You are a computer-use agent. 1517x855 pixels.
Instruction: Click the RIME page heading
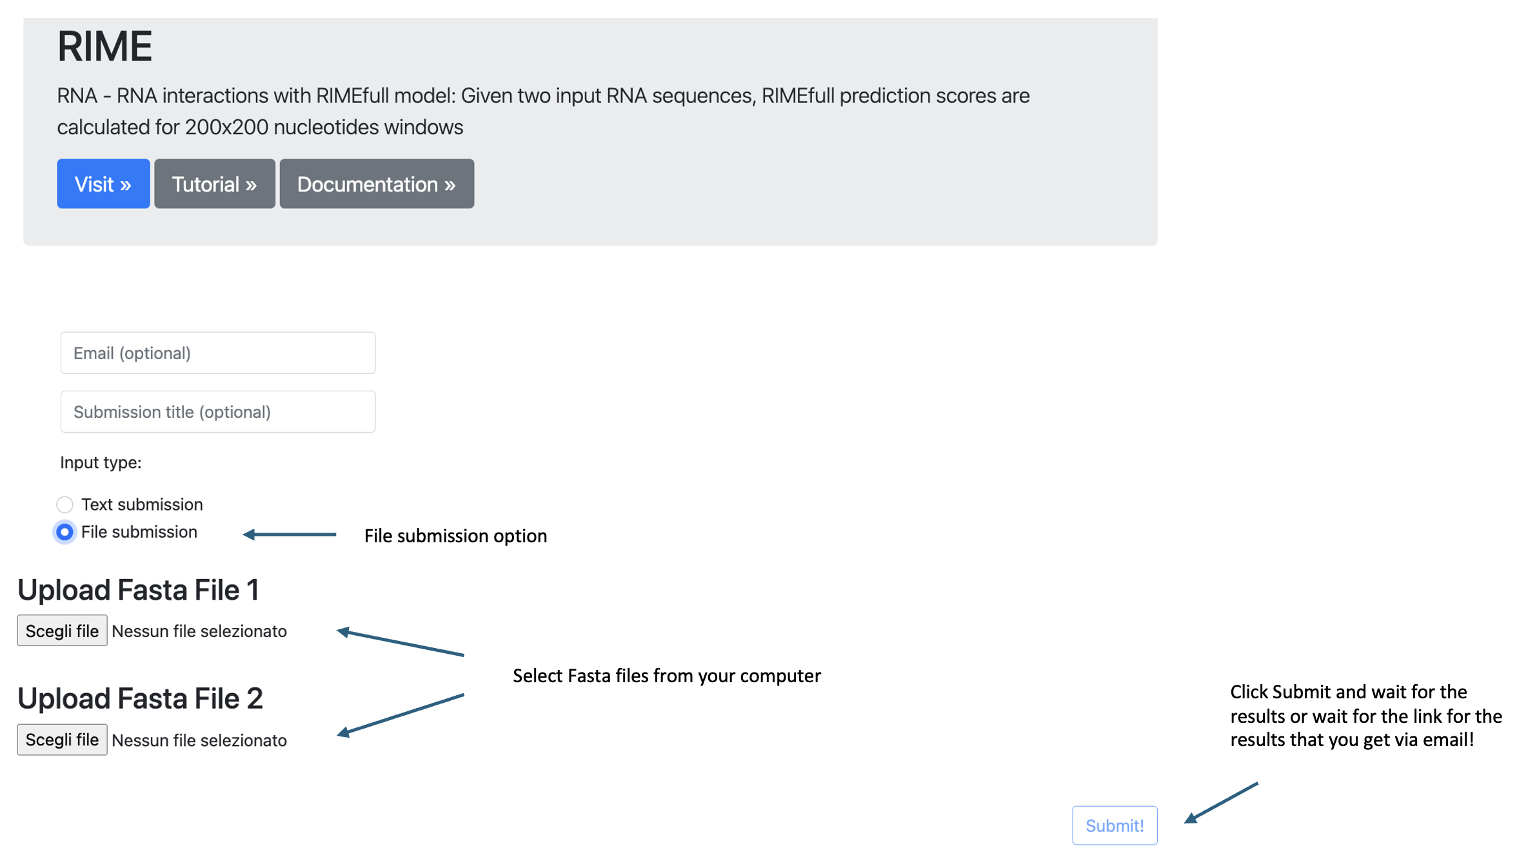(x=104, y=46)
